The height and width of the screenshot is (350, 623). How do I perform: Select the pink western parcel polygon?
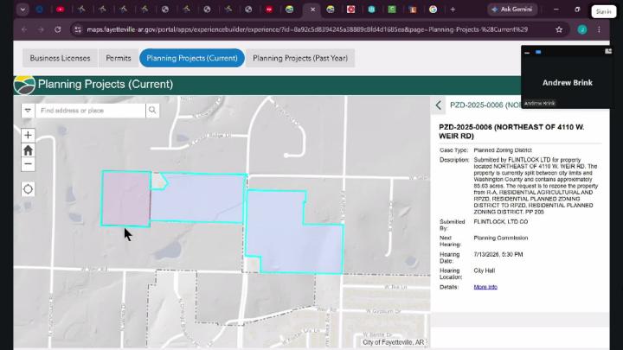(x=126, y=199)
